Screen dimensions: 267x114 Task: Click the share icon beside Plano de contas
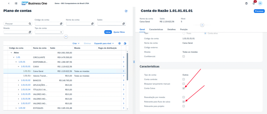pos(126,11)
